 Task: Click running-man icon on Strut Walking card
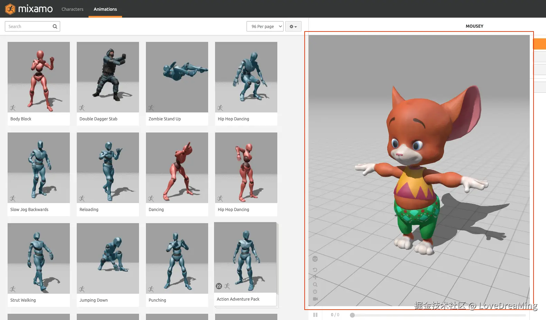pyautogui.click(x=13, y=289)
